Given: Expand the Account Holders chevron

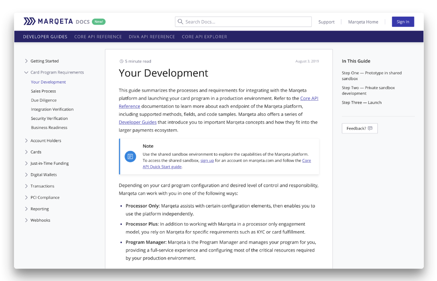Looking at the screenshot, I should 26,140.
